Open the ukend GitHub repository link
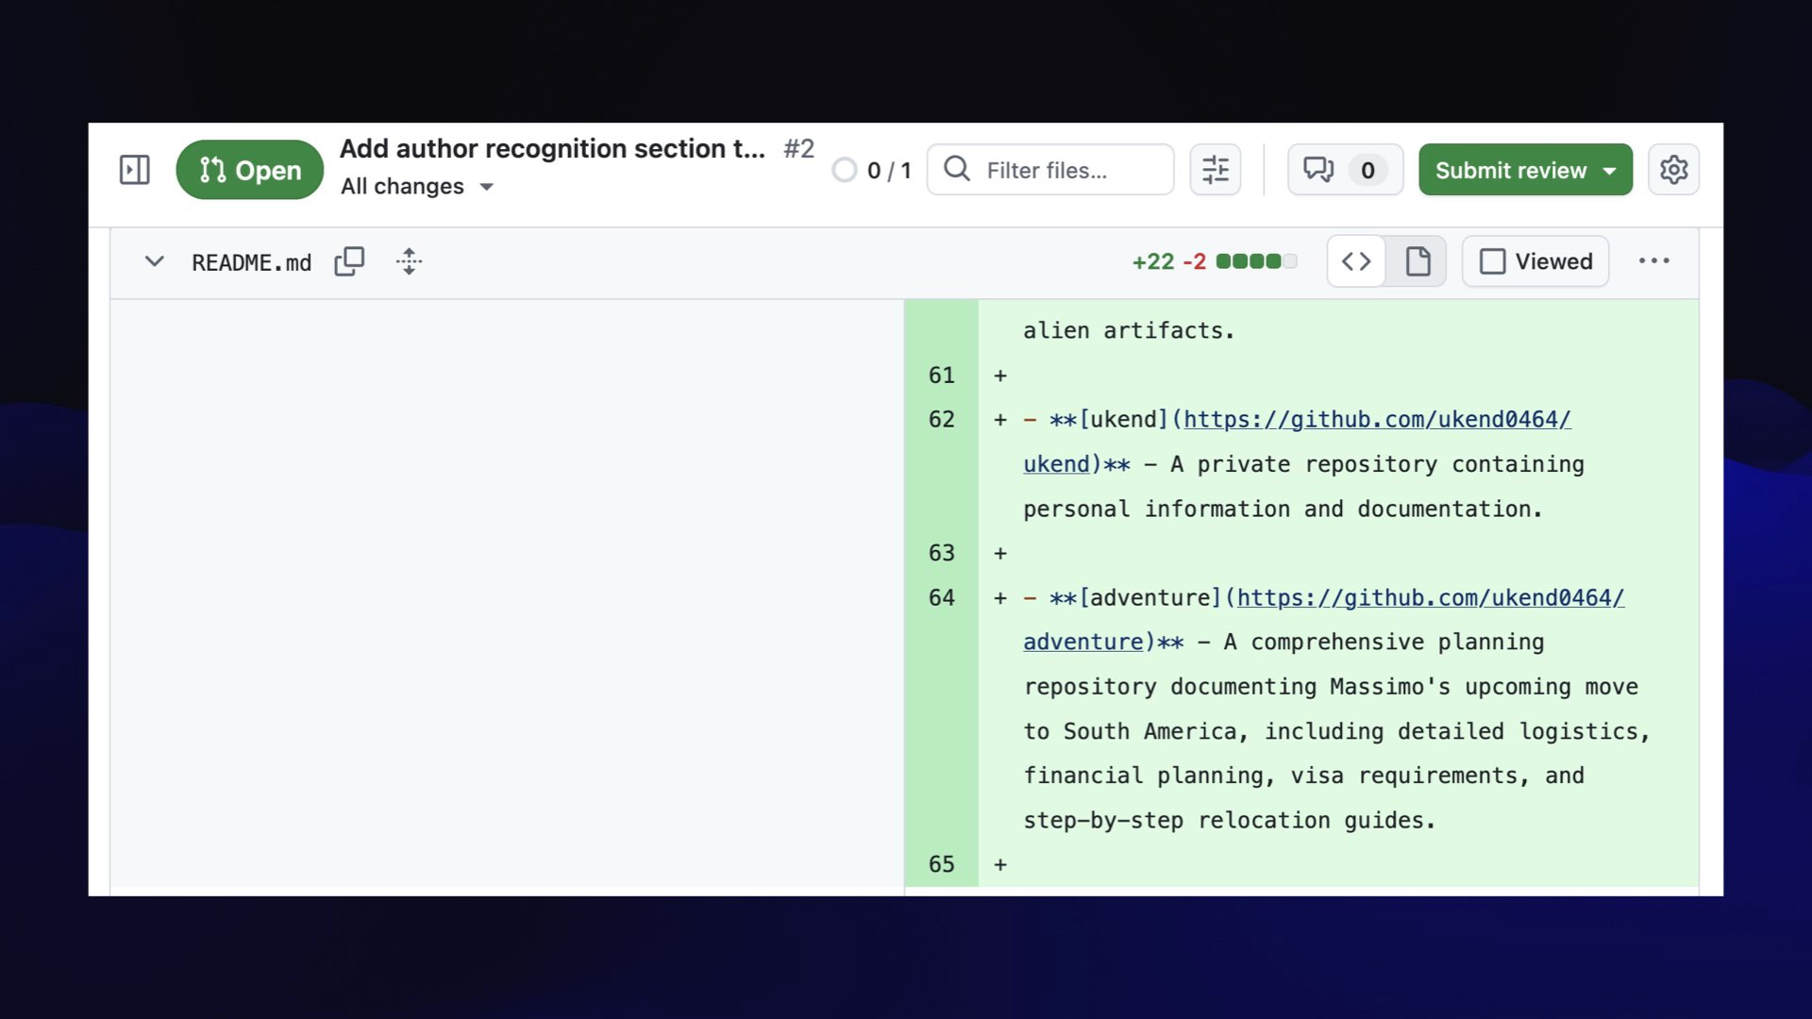The width and height of the screenshot is (1812, 1019). point(1376,420)
